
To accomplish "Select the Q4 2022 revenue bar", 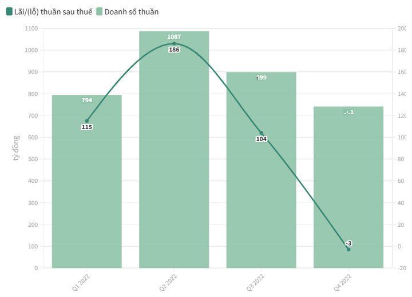I will tap(348, 188).
